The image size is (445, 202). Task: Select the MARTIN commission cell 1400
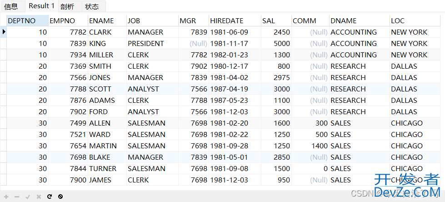click(x=310, y=146)
